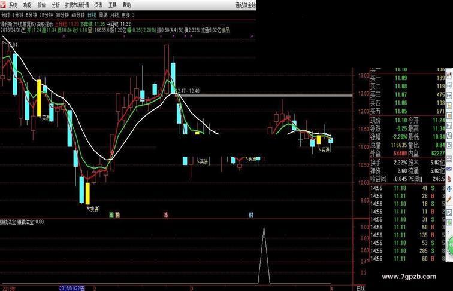Image resolution: width=453 pixels, height=291 pixels.
Task: Switch to the 月线 monthly tab
Action: 114,15
